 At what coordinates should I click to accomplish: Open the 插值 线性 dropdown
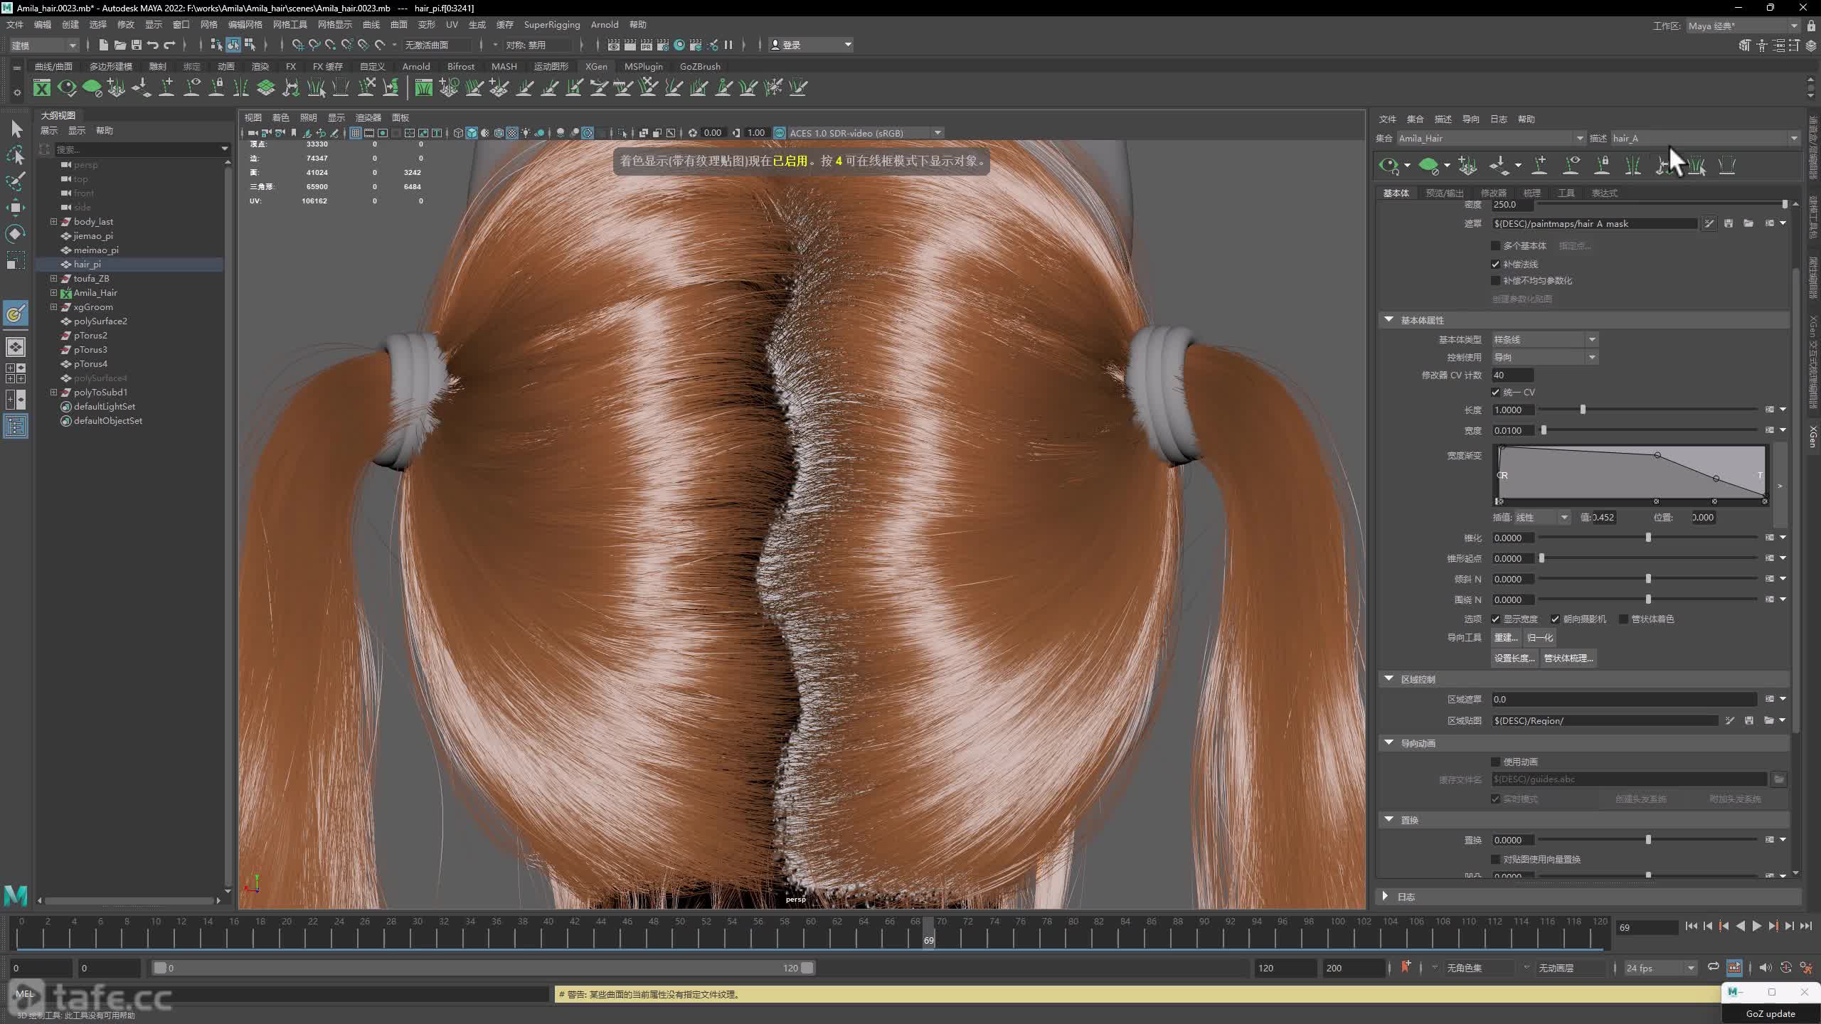click(x=1541, y=517)
